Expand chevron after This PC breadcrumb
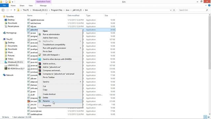Image resolution: width=211 pixels, height=119 pixels. tap(31, 10)
